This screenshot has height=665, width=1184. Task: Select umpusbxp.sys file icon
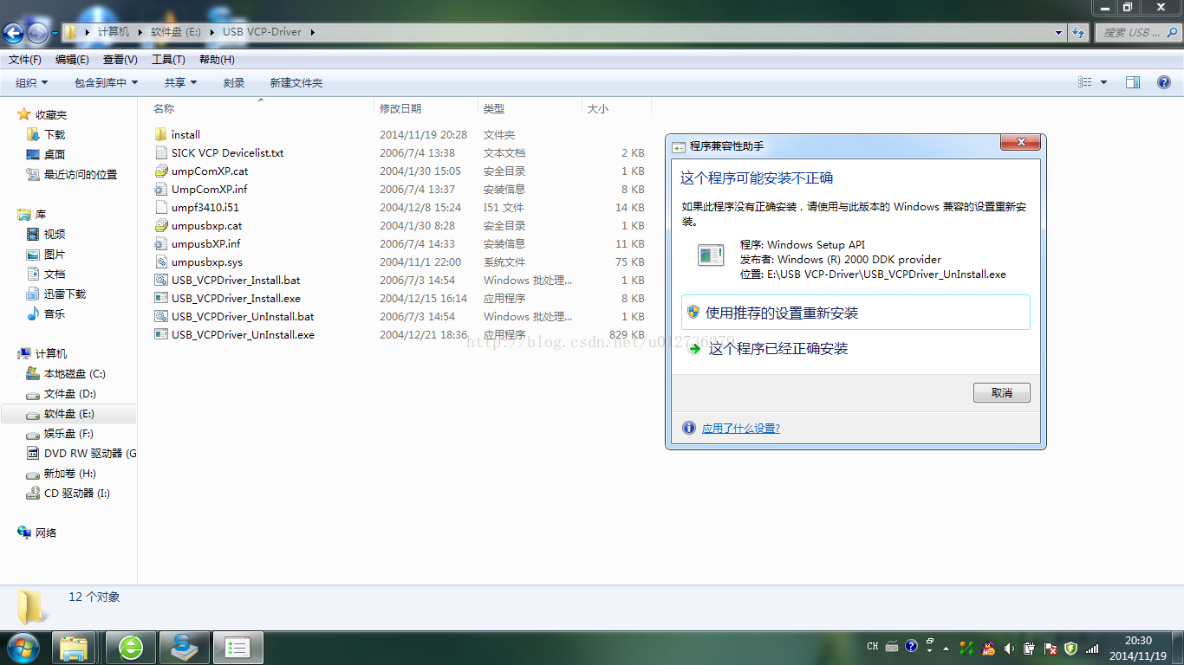pos(160,261)
